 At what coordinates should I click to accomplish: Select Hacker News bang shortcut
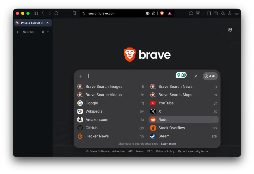111,136
